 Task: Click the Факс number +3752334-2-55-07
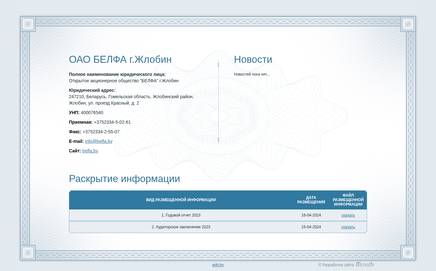point(101,132)
